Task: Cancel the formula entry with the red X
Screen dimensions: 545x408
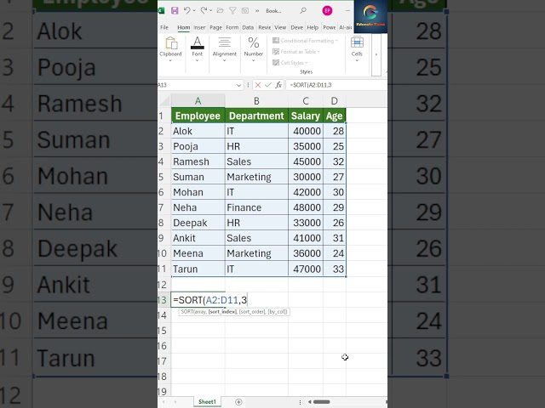Action: pos(257,85)
